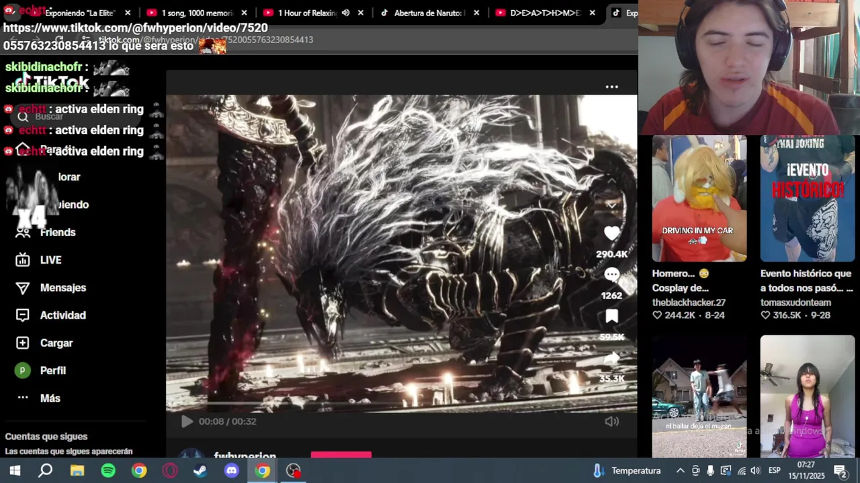Click the Mensajes paper-plane icon
This screenshot has height=483, width=860.
(23, 288)
